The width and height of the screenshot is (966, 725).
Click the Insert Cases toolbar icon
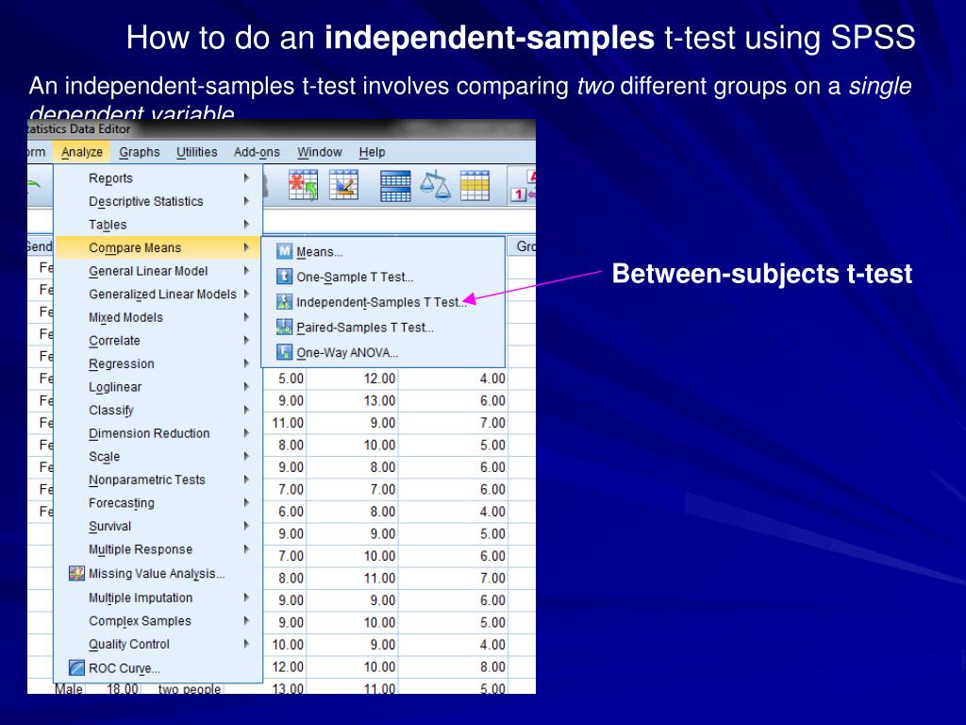tap(303, 185)
